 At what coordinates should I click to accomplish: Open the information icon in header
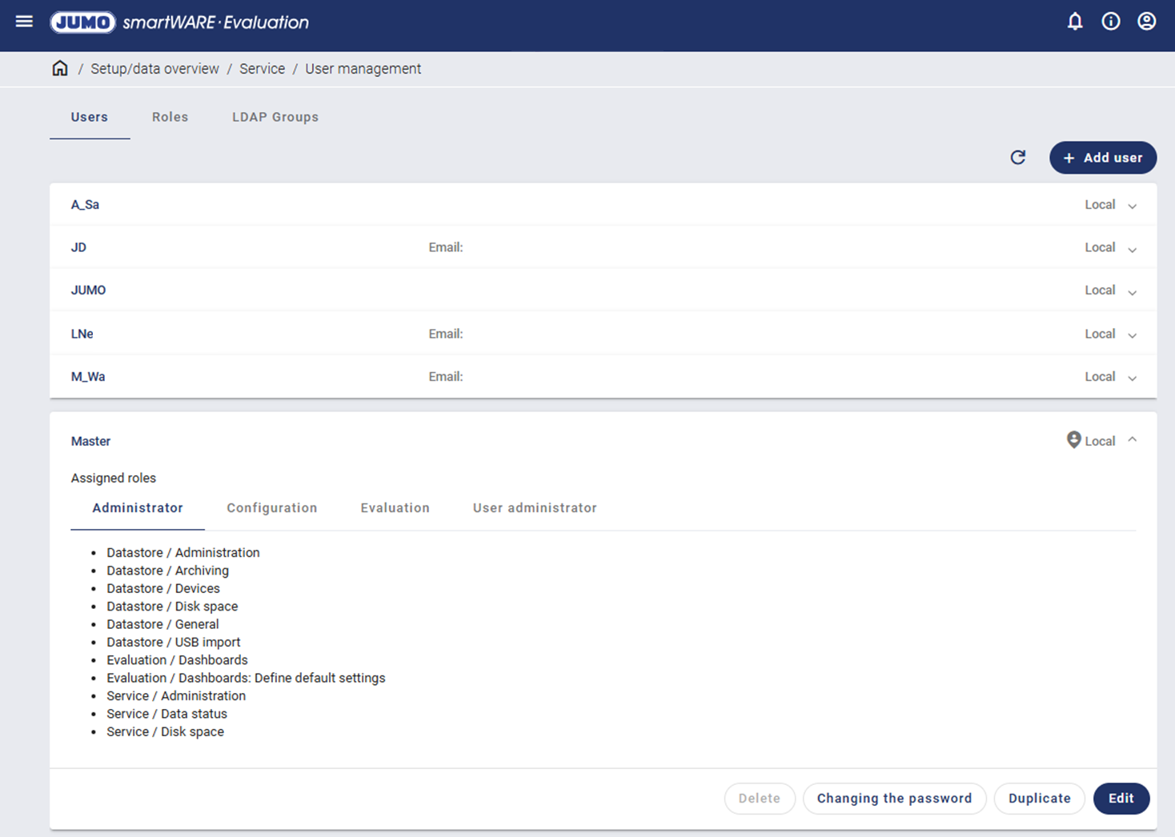(x=1111, y=22)
